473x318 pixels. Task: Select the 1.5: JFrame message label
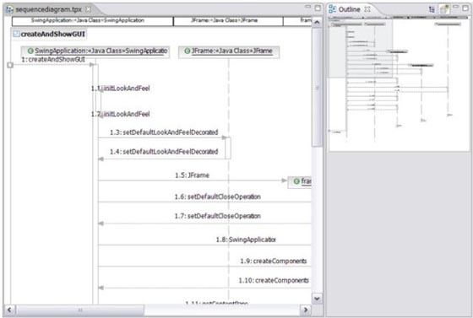click(x=192, y=175)
